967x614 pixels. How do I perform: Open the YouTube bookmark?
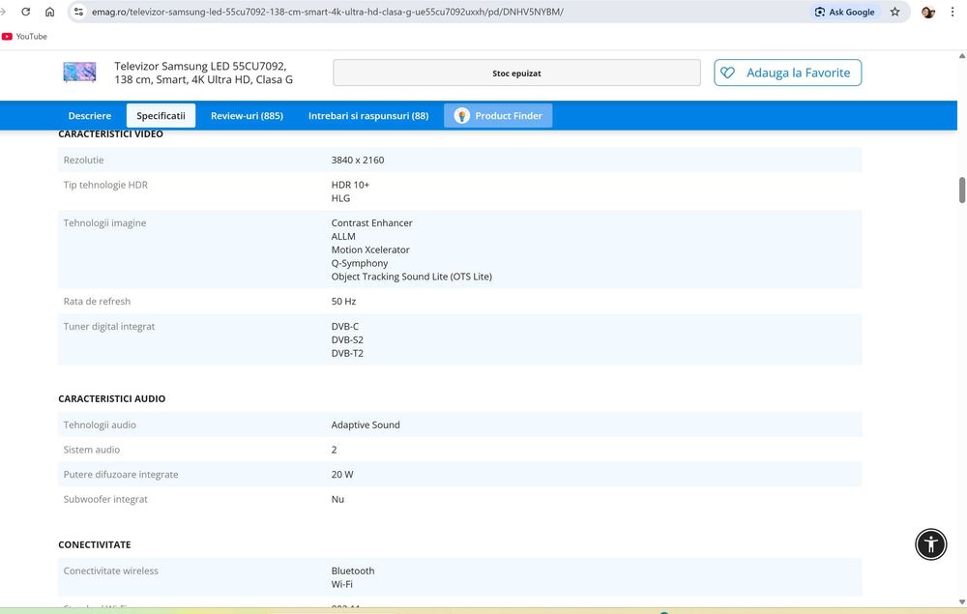(x=25, y=37)
